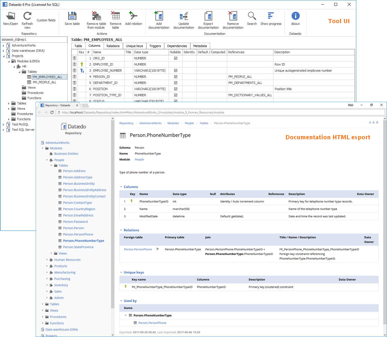The width and height of the screenshot is (387, 337).
Task: Open Person.Address link in sidebar
Action: pyautogui.click(x=74, y=171)
